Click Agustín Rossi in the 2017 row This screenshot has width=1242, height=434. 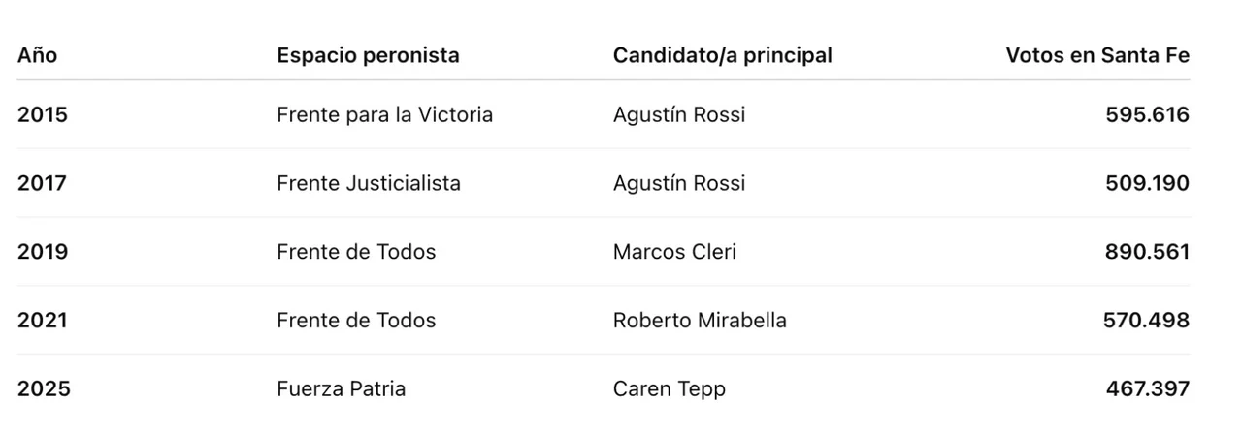[x=679, y=183]
